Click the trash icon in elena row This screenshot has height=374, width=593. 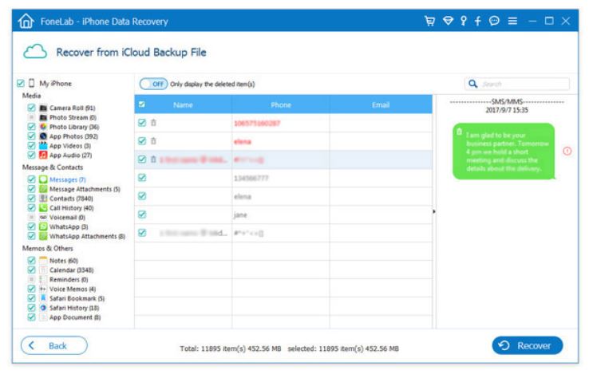pos(153,141)
